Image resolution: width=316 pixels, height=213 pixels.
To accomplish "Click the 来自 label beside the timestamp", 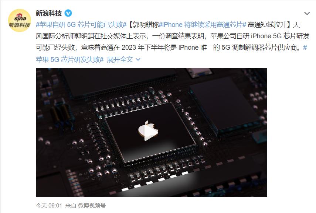I will tap(71, 205).
